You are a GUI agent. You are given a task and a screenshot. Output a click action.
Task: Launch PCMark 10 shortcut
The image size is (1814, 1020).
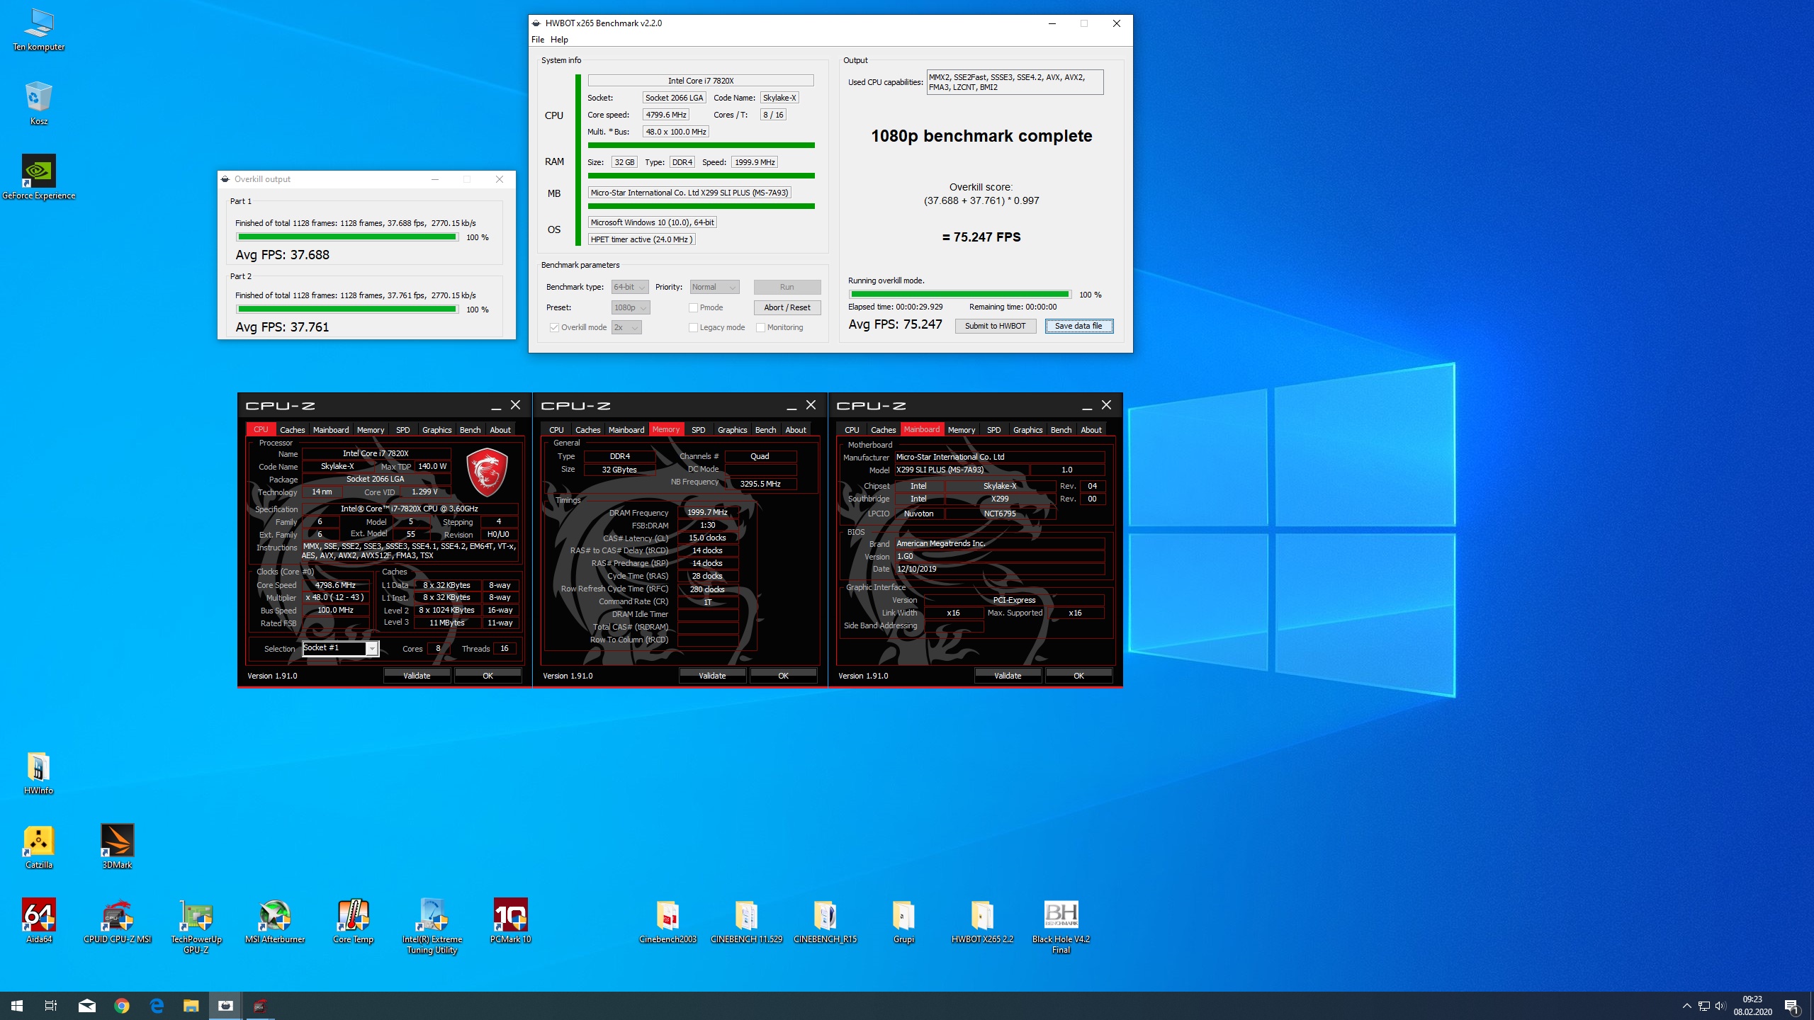pyautogui.click(x=510, y=921)
